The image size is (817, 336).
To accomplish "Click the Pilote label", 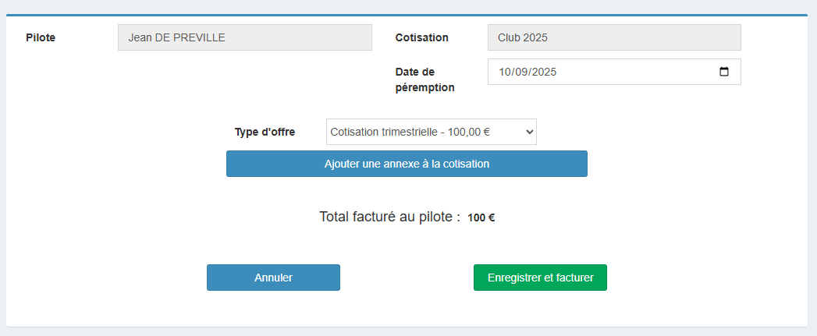I will [x=41, y=37].
